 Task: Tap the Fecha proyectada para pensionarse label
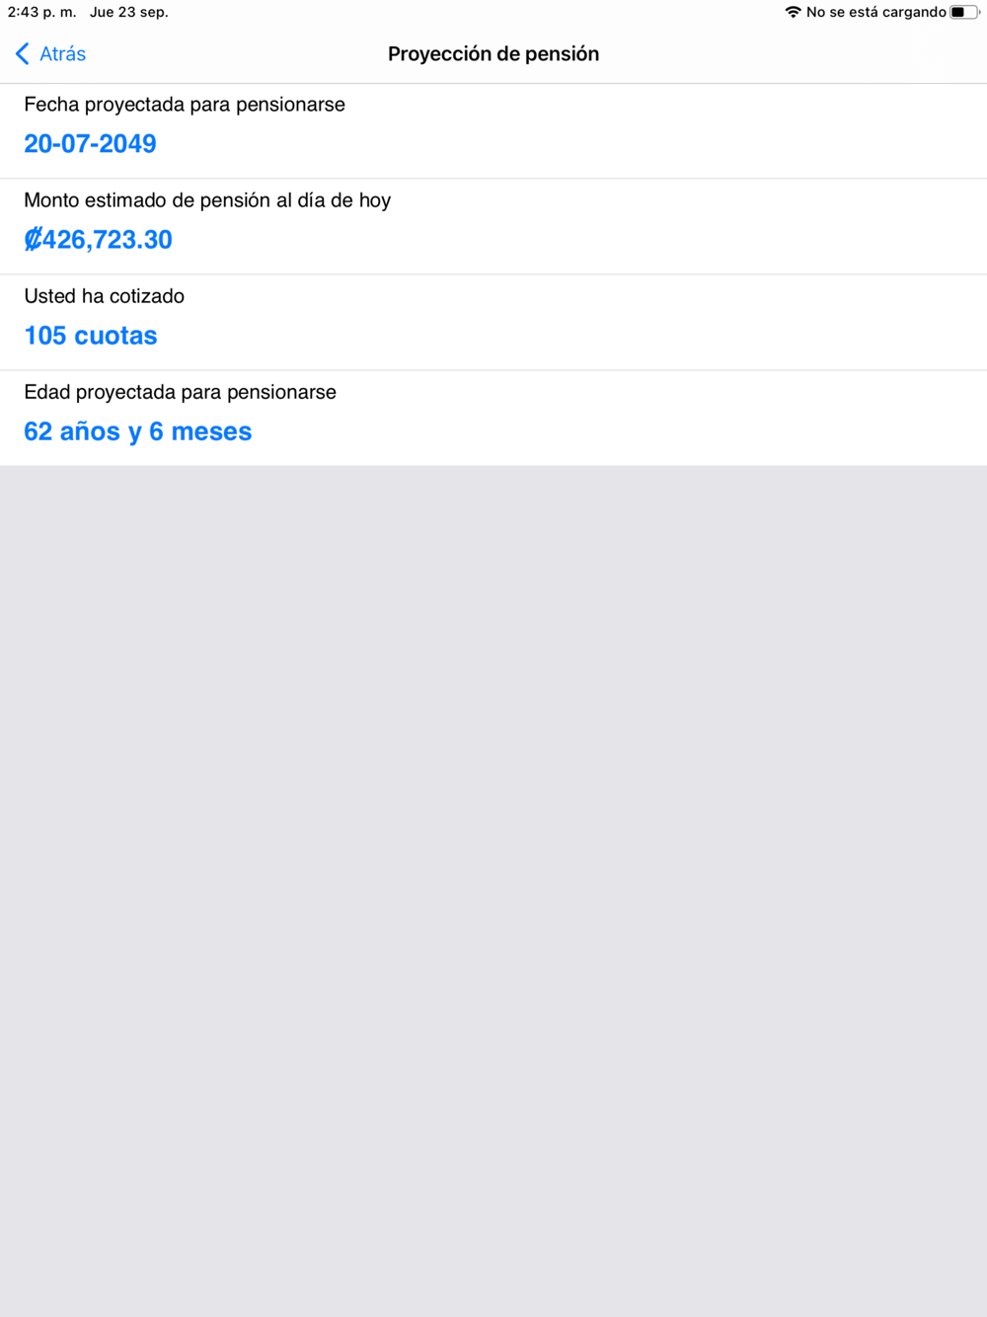click(185, 105)
